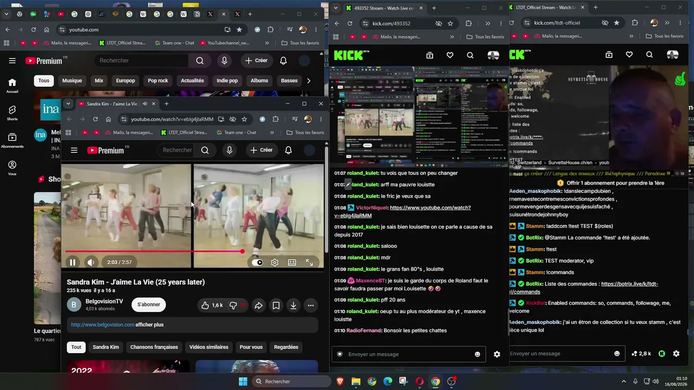Reload the youtube.com/watch page

(95, 119)
